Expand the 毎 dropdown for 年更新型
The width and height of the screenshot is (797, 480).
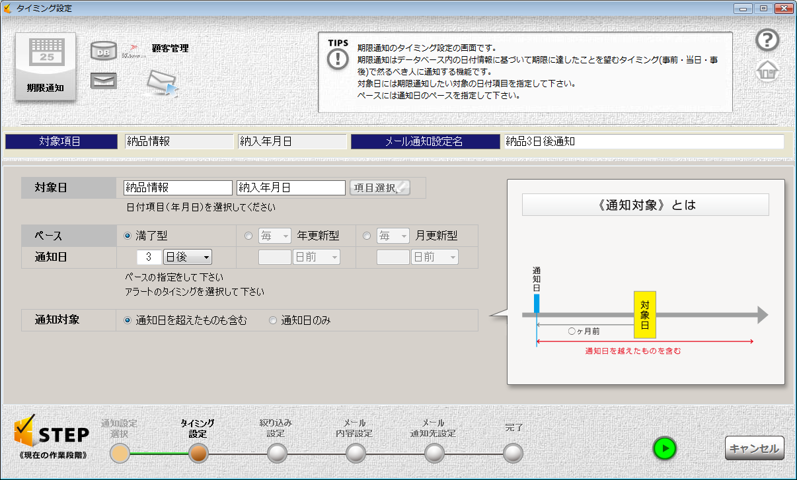click(274, 236)
